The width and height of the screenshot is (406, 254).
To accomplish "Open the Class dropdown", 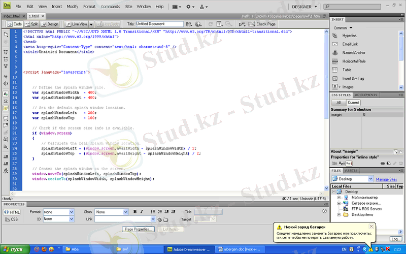I will [x=125, y=212].
